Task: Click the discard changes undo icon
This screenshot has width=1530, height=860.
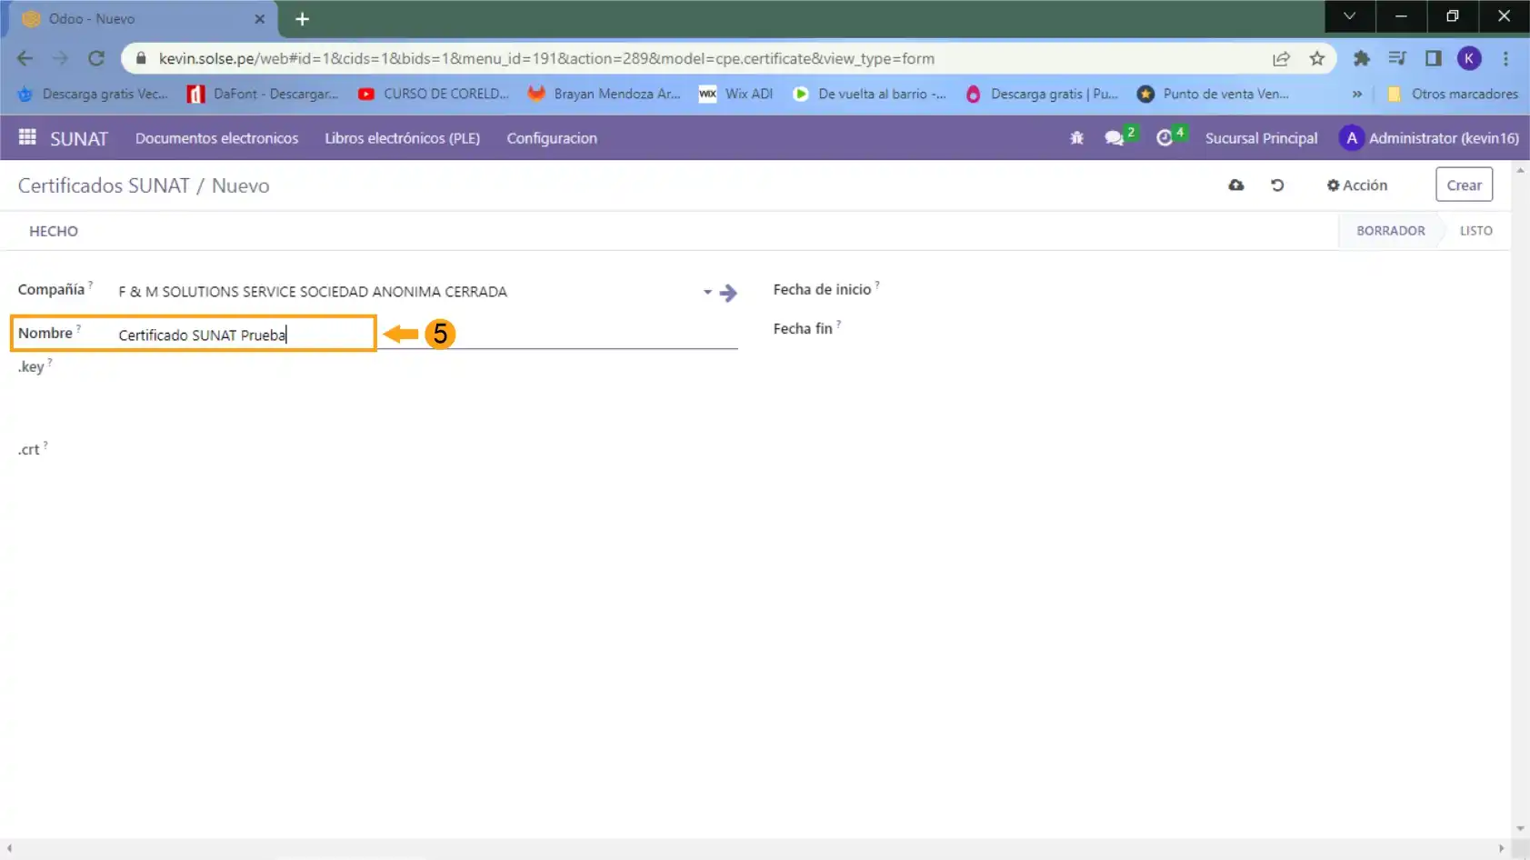Action: pos(1277,185)
